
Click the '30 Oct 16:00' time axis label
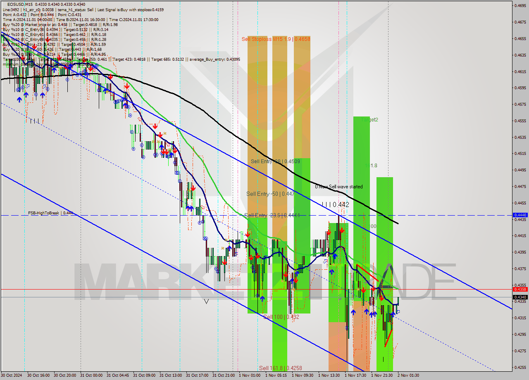pos(38,375)
